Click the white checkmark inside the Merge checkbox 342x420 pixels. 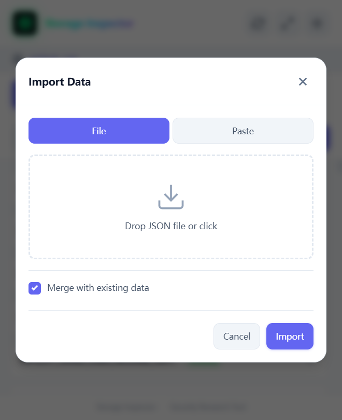pyautogui.click(x=35, y=288)
